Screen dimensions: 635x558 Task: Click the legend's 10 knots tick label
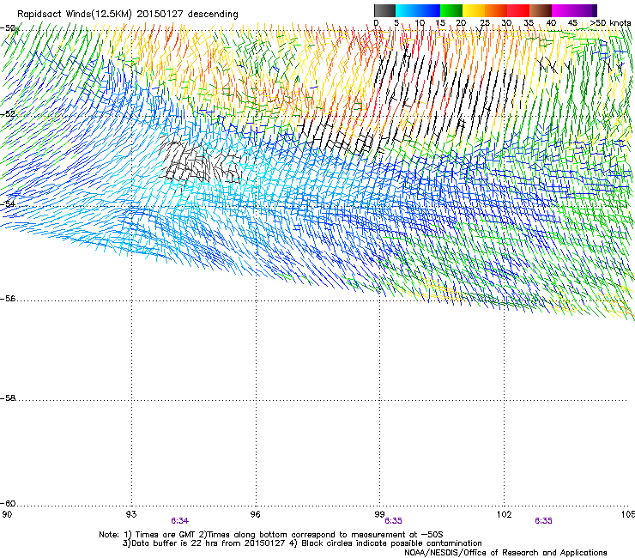(x=420, y=22)
